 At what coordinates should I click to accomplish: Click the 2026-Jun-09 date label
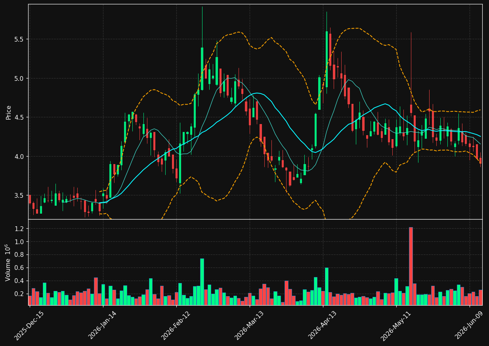[469, 325]
